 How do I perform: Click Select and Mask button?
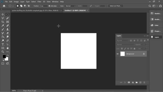(x=115, y=6)
